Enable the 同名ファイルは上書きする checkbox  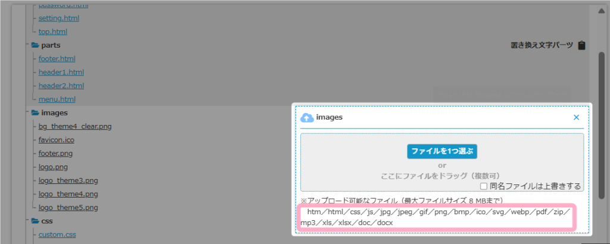[483, 186]
